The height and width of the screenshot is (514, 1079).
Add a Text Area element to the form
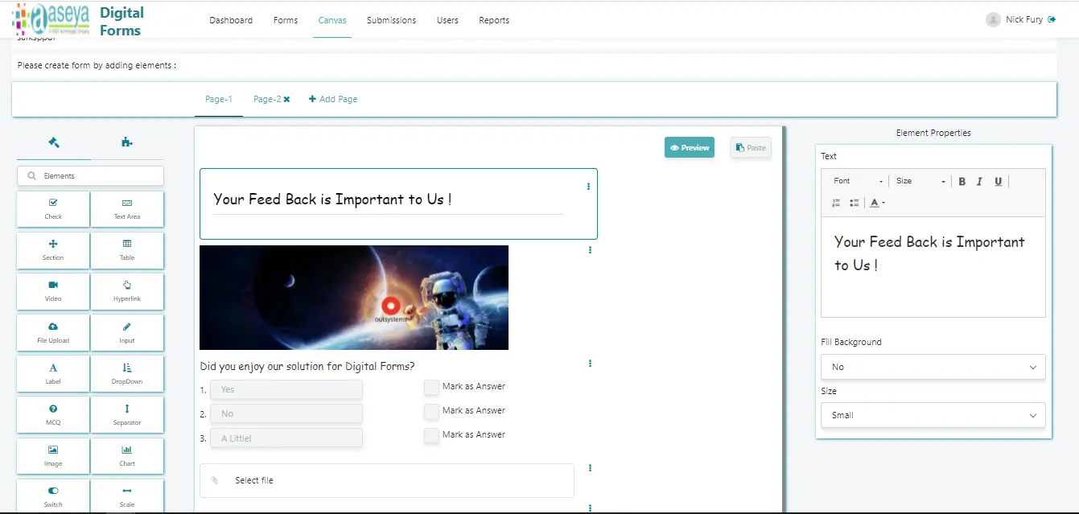pos(126,209)
